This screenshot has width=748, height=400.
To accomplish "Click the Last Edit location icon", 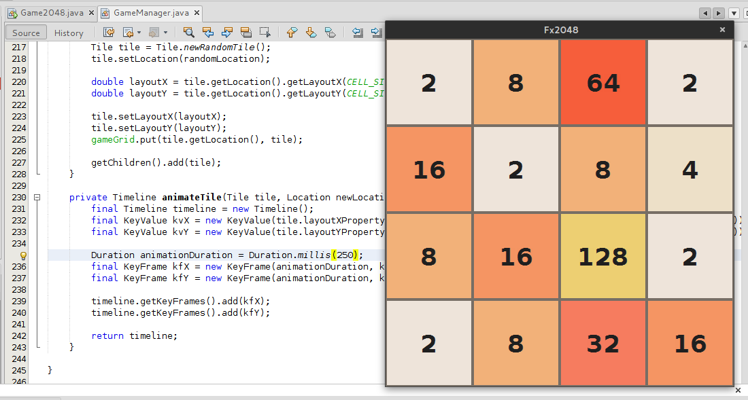I will 109,33.
